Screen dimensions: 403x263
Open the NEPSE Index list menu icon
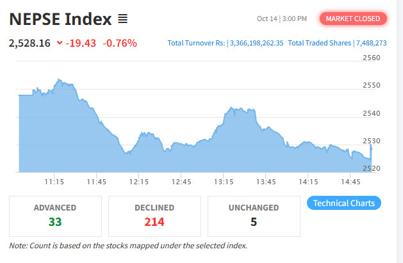click(122, 19)
